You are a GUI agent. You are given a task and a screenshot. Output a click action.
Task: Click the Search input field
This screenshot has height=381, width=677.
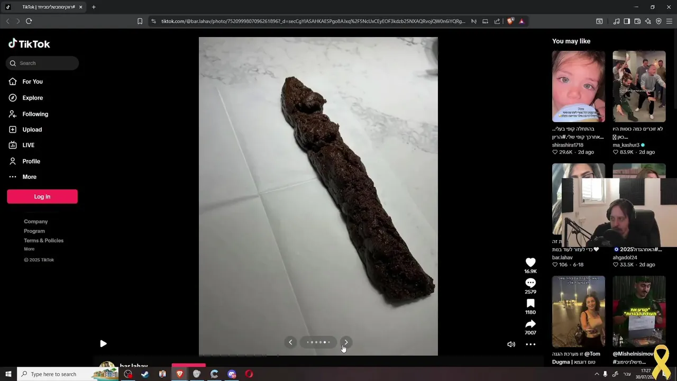tap(42, 63)
